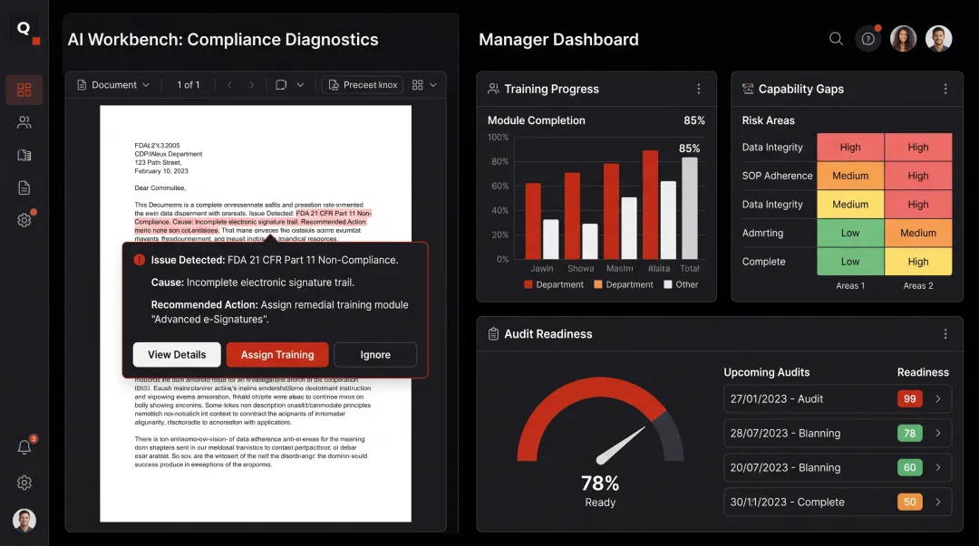Click the Q app logo
The height and width of the screenshot is (546, 979).
(24, 29)
